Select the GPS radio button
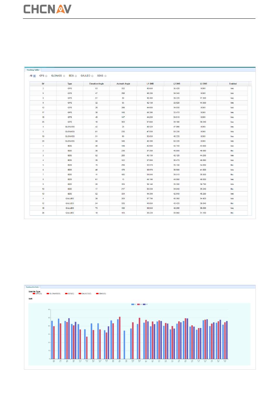Viewport: 278px width, 415px height. (46, 76)
